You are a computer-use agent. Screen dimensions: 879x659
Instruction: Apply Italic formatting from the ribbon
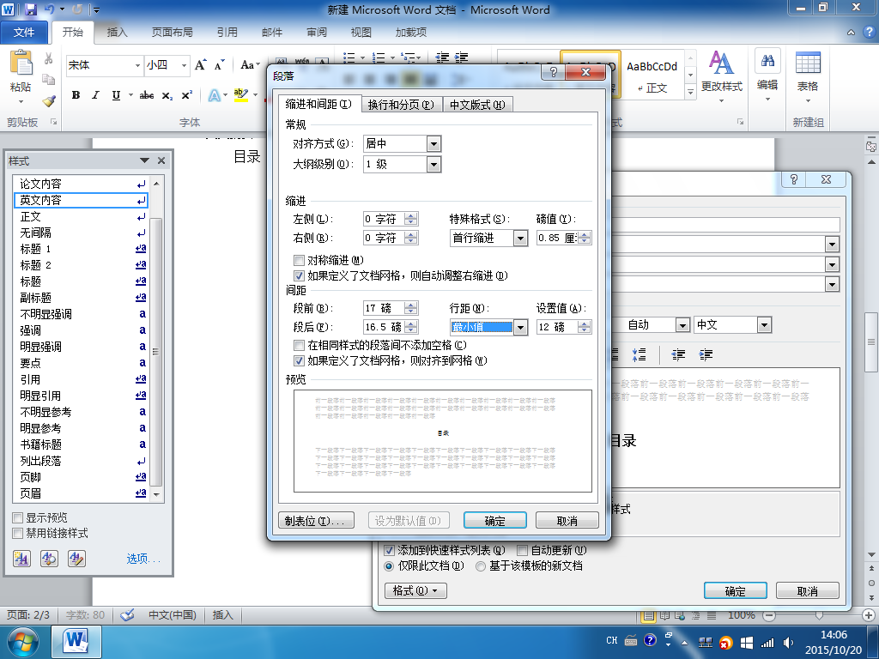coord(96,95)
